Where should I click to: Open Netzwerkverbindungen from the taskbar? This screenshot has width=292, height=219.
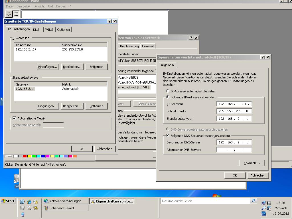(x=65, y=201)
